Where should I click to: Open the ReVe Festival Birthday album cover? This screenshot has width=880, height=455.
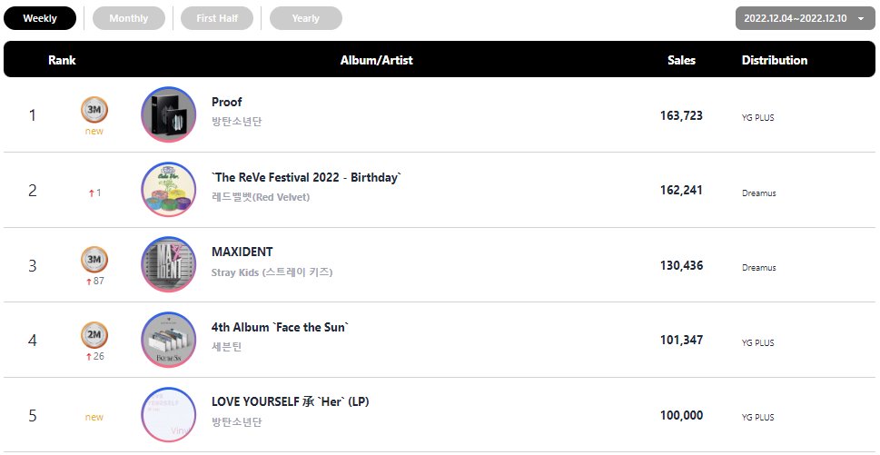point(168,190)
